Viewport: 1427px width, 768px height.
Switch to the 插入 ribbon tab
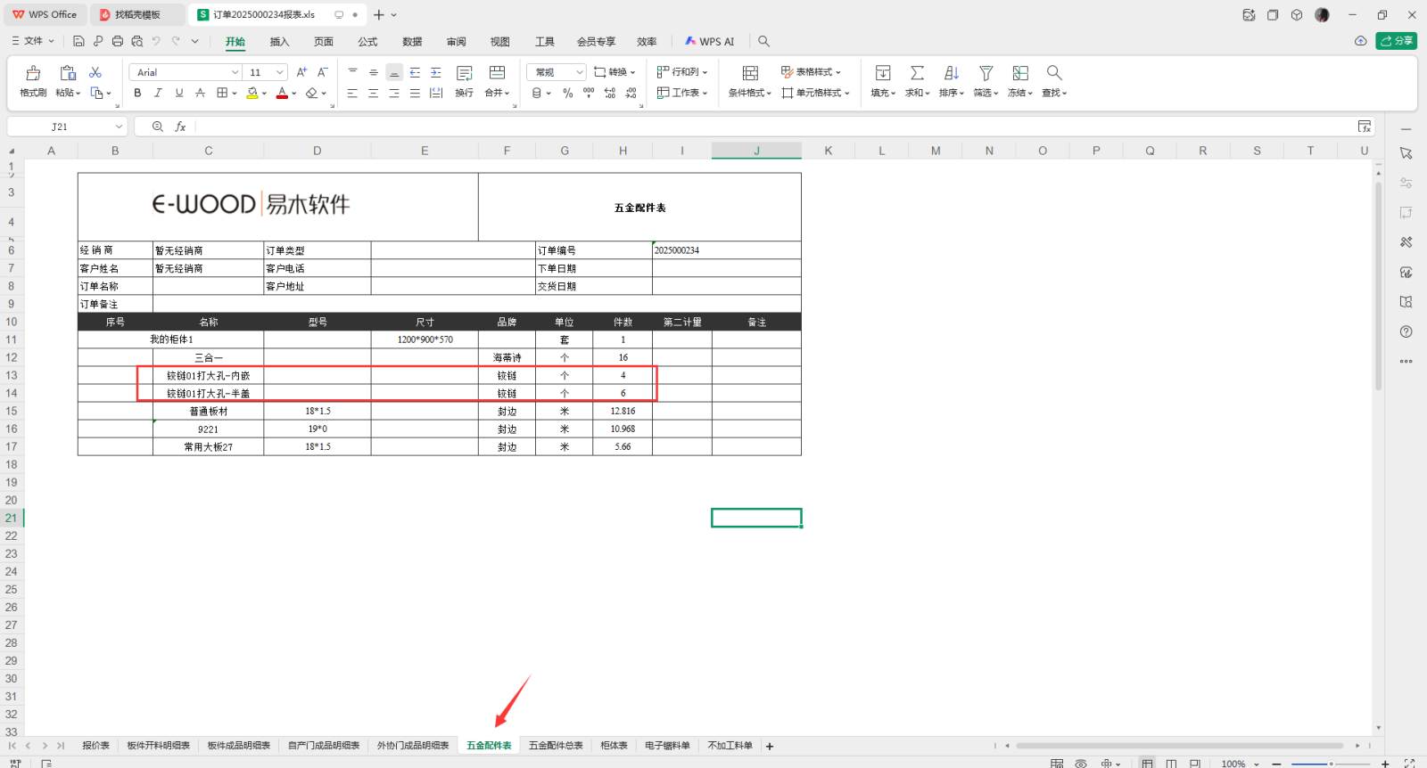[279, 42]
